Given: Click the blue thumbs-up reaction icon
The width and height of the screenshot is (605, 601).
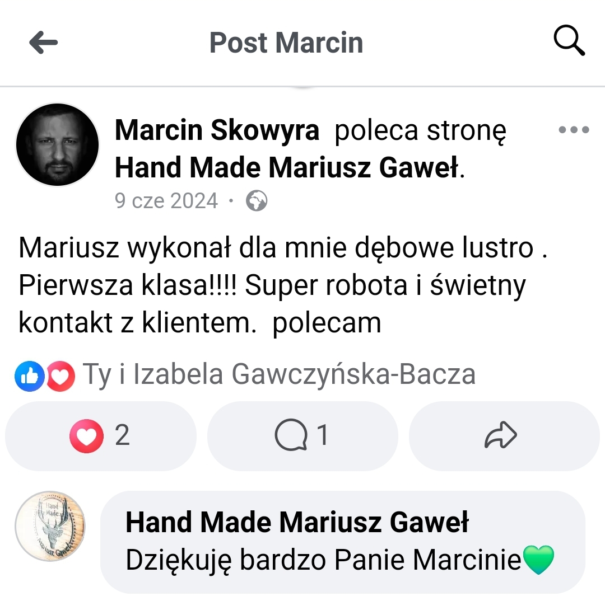Looking at the screenshot, I should coord(30,376).
